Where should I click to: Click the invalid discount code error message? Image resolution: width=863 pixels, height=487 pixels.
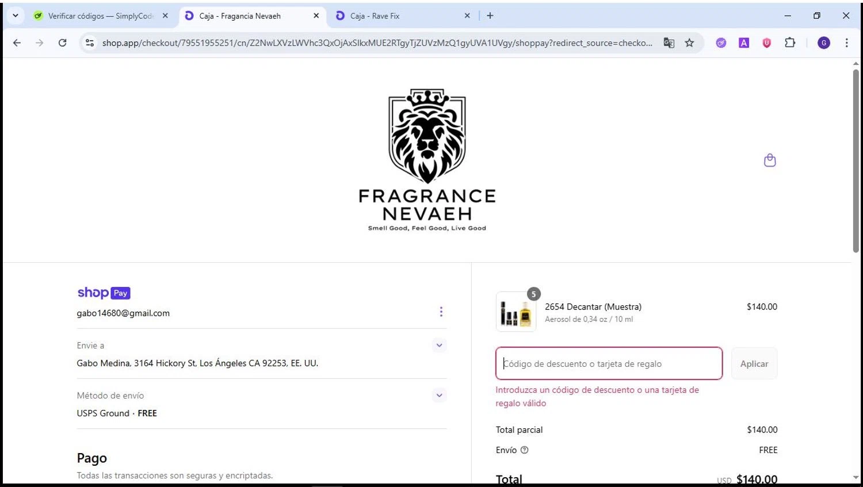pos(597,397)
